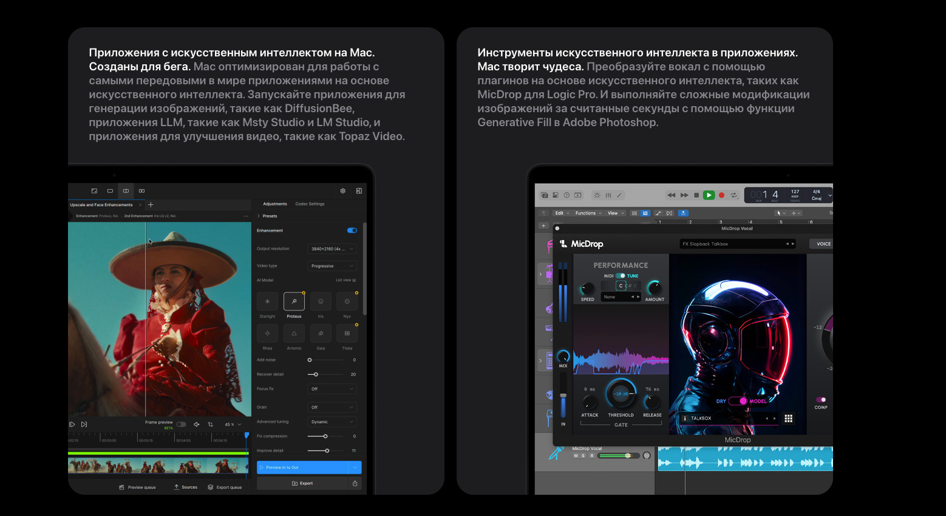Select split-view comparison icon in Topaz toolbar

(126, 191)
